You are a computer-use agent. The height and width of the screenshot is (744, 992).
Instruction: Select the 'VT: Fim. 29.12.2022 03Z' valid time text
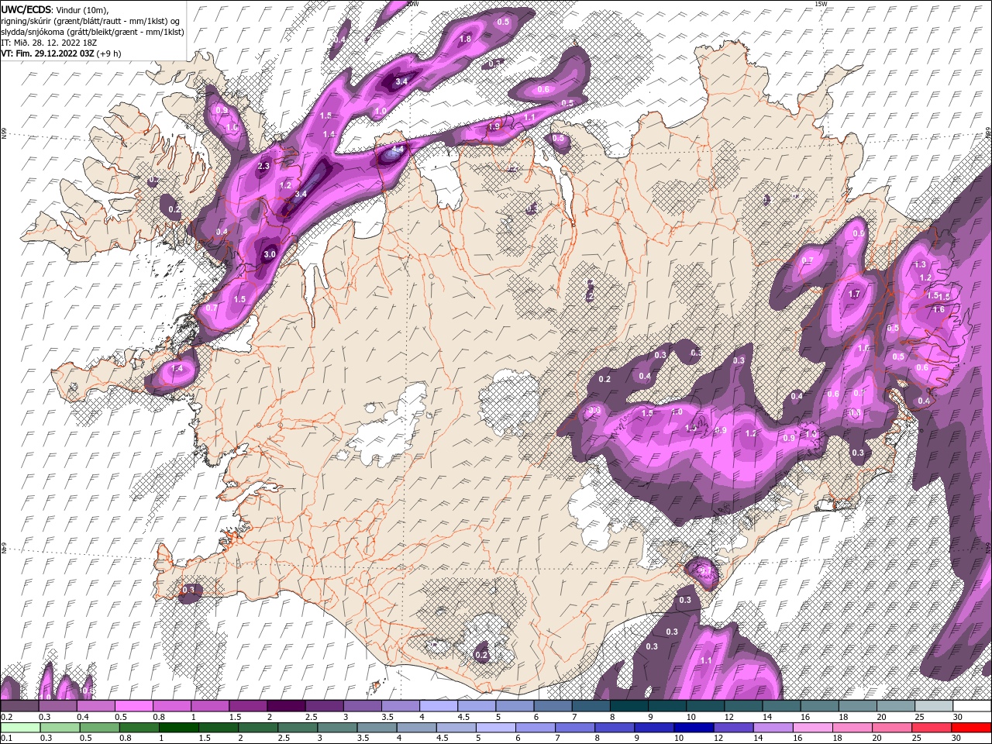point(48,53)
